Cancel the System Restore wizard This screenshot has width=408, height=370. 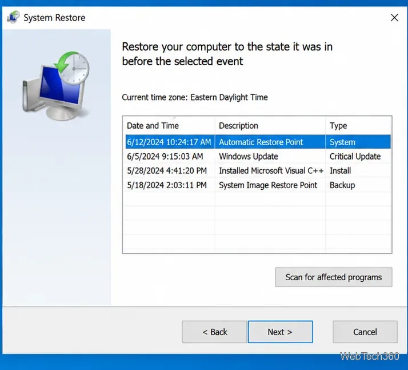[x=365, y=332]
